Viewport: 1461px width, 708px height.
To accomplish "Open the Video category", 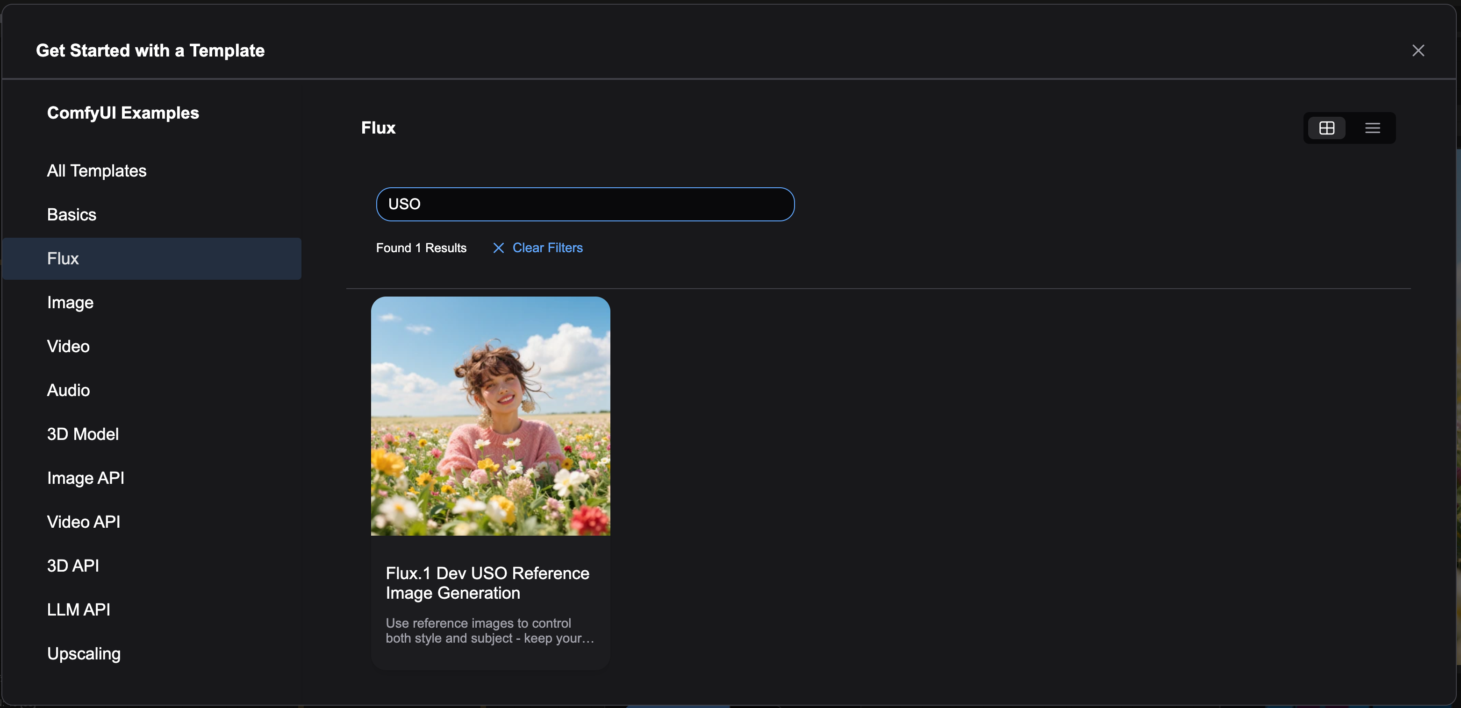I will coord(68,347).
